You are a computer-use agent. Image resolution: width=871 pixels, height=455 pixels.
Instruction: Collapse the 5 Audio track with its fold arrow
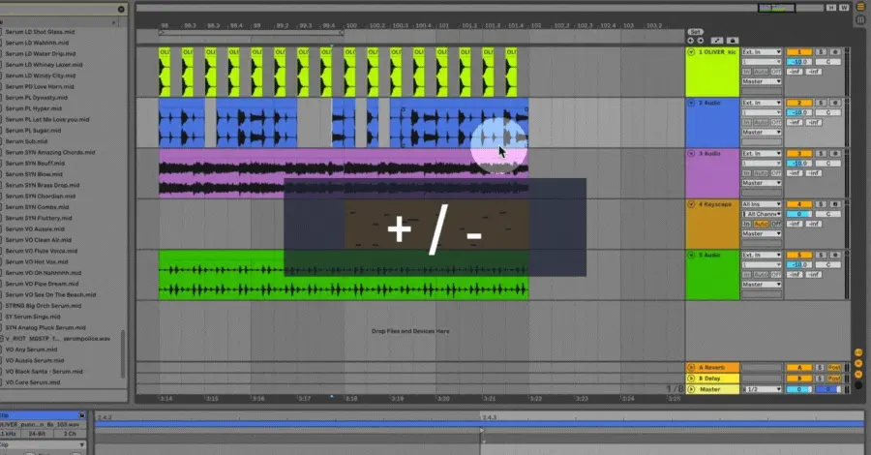[x=691, y=255]
